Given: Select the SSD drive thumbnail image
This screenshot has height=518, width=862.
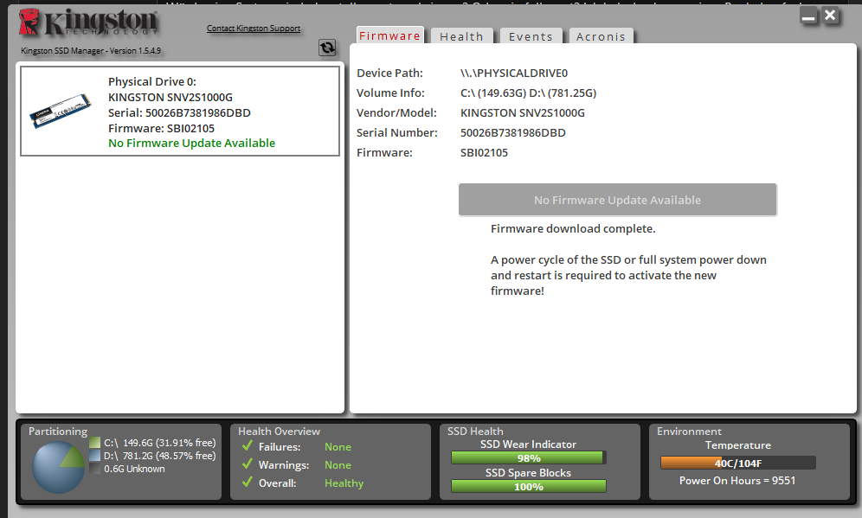Looking at the screenshot, I should (x=60, y=111).
